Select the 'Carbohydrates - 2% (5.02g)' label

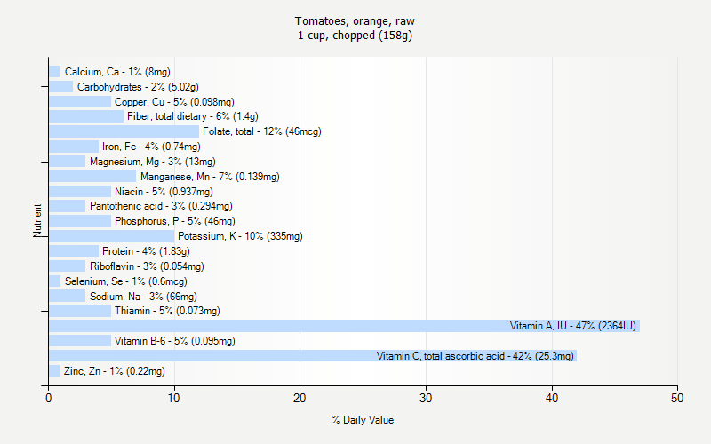pos(138,86)
